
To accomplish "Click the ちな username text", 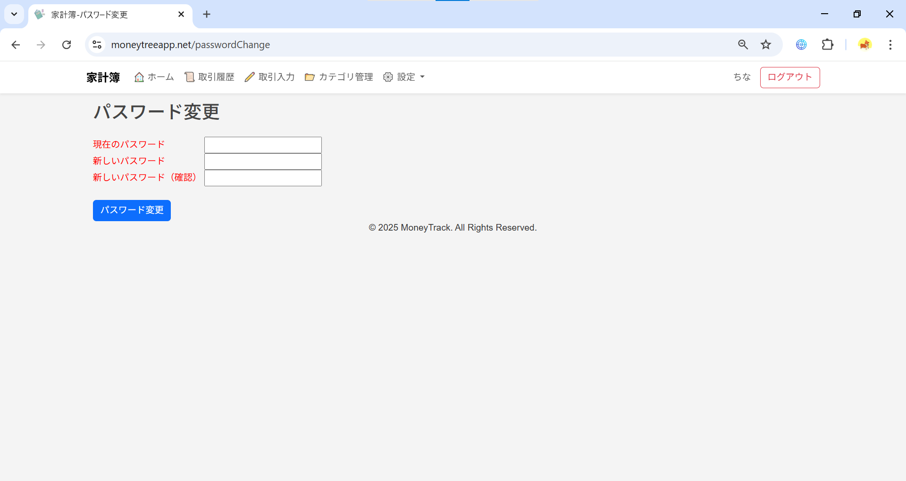I will click(x=742, y=77).
